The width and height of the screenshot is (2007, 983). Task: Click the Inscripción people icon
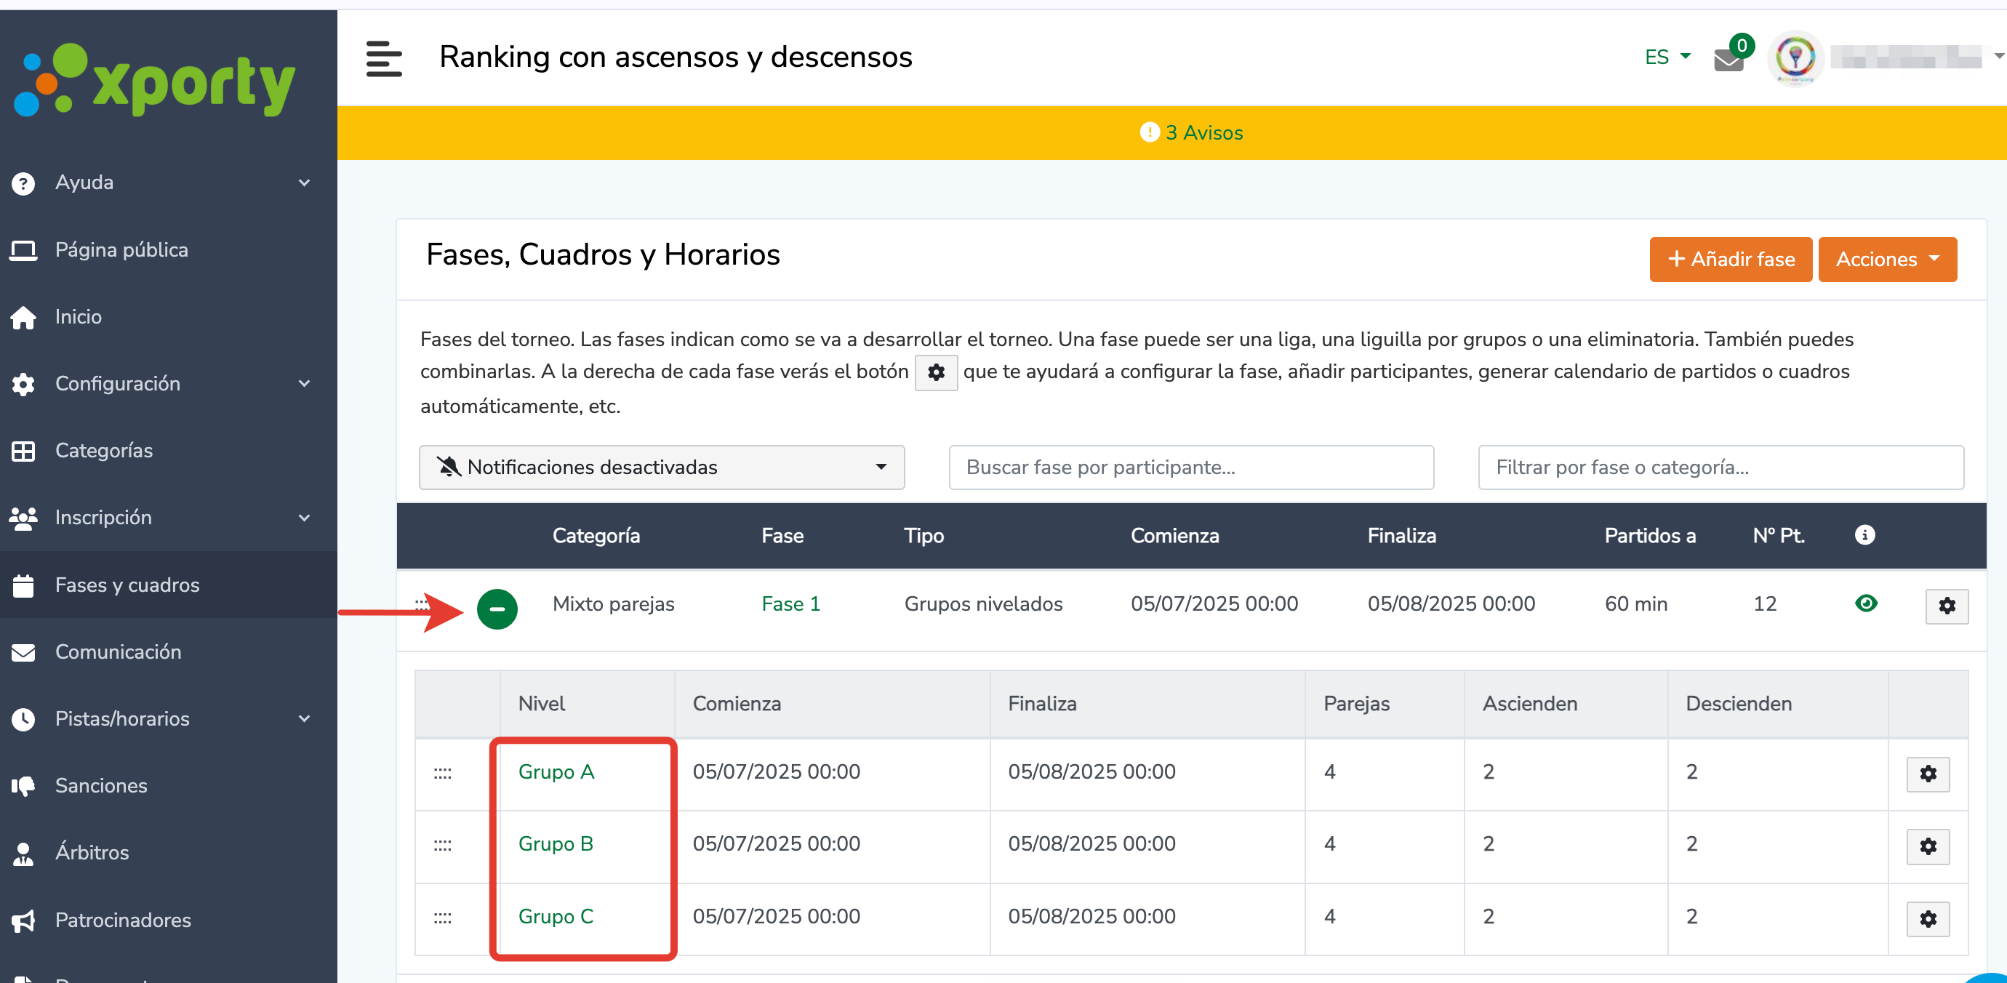(x=23, y=518)
